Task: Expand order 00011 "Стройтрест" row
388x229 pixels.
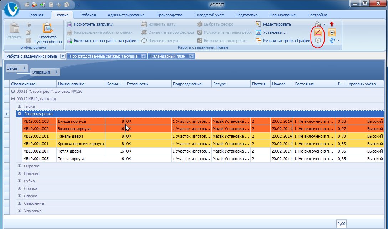Action: point(13,91)
